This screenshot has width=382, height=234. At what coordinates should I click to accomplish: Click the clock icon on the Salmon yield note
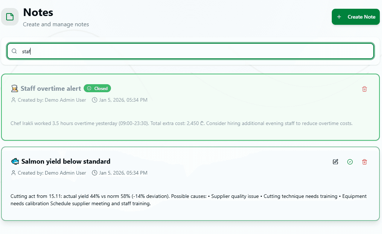[94, 173]
